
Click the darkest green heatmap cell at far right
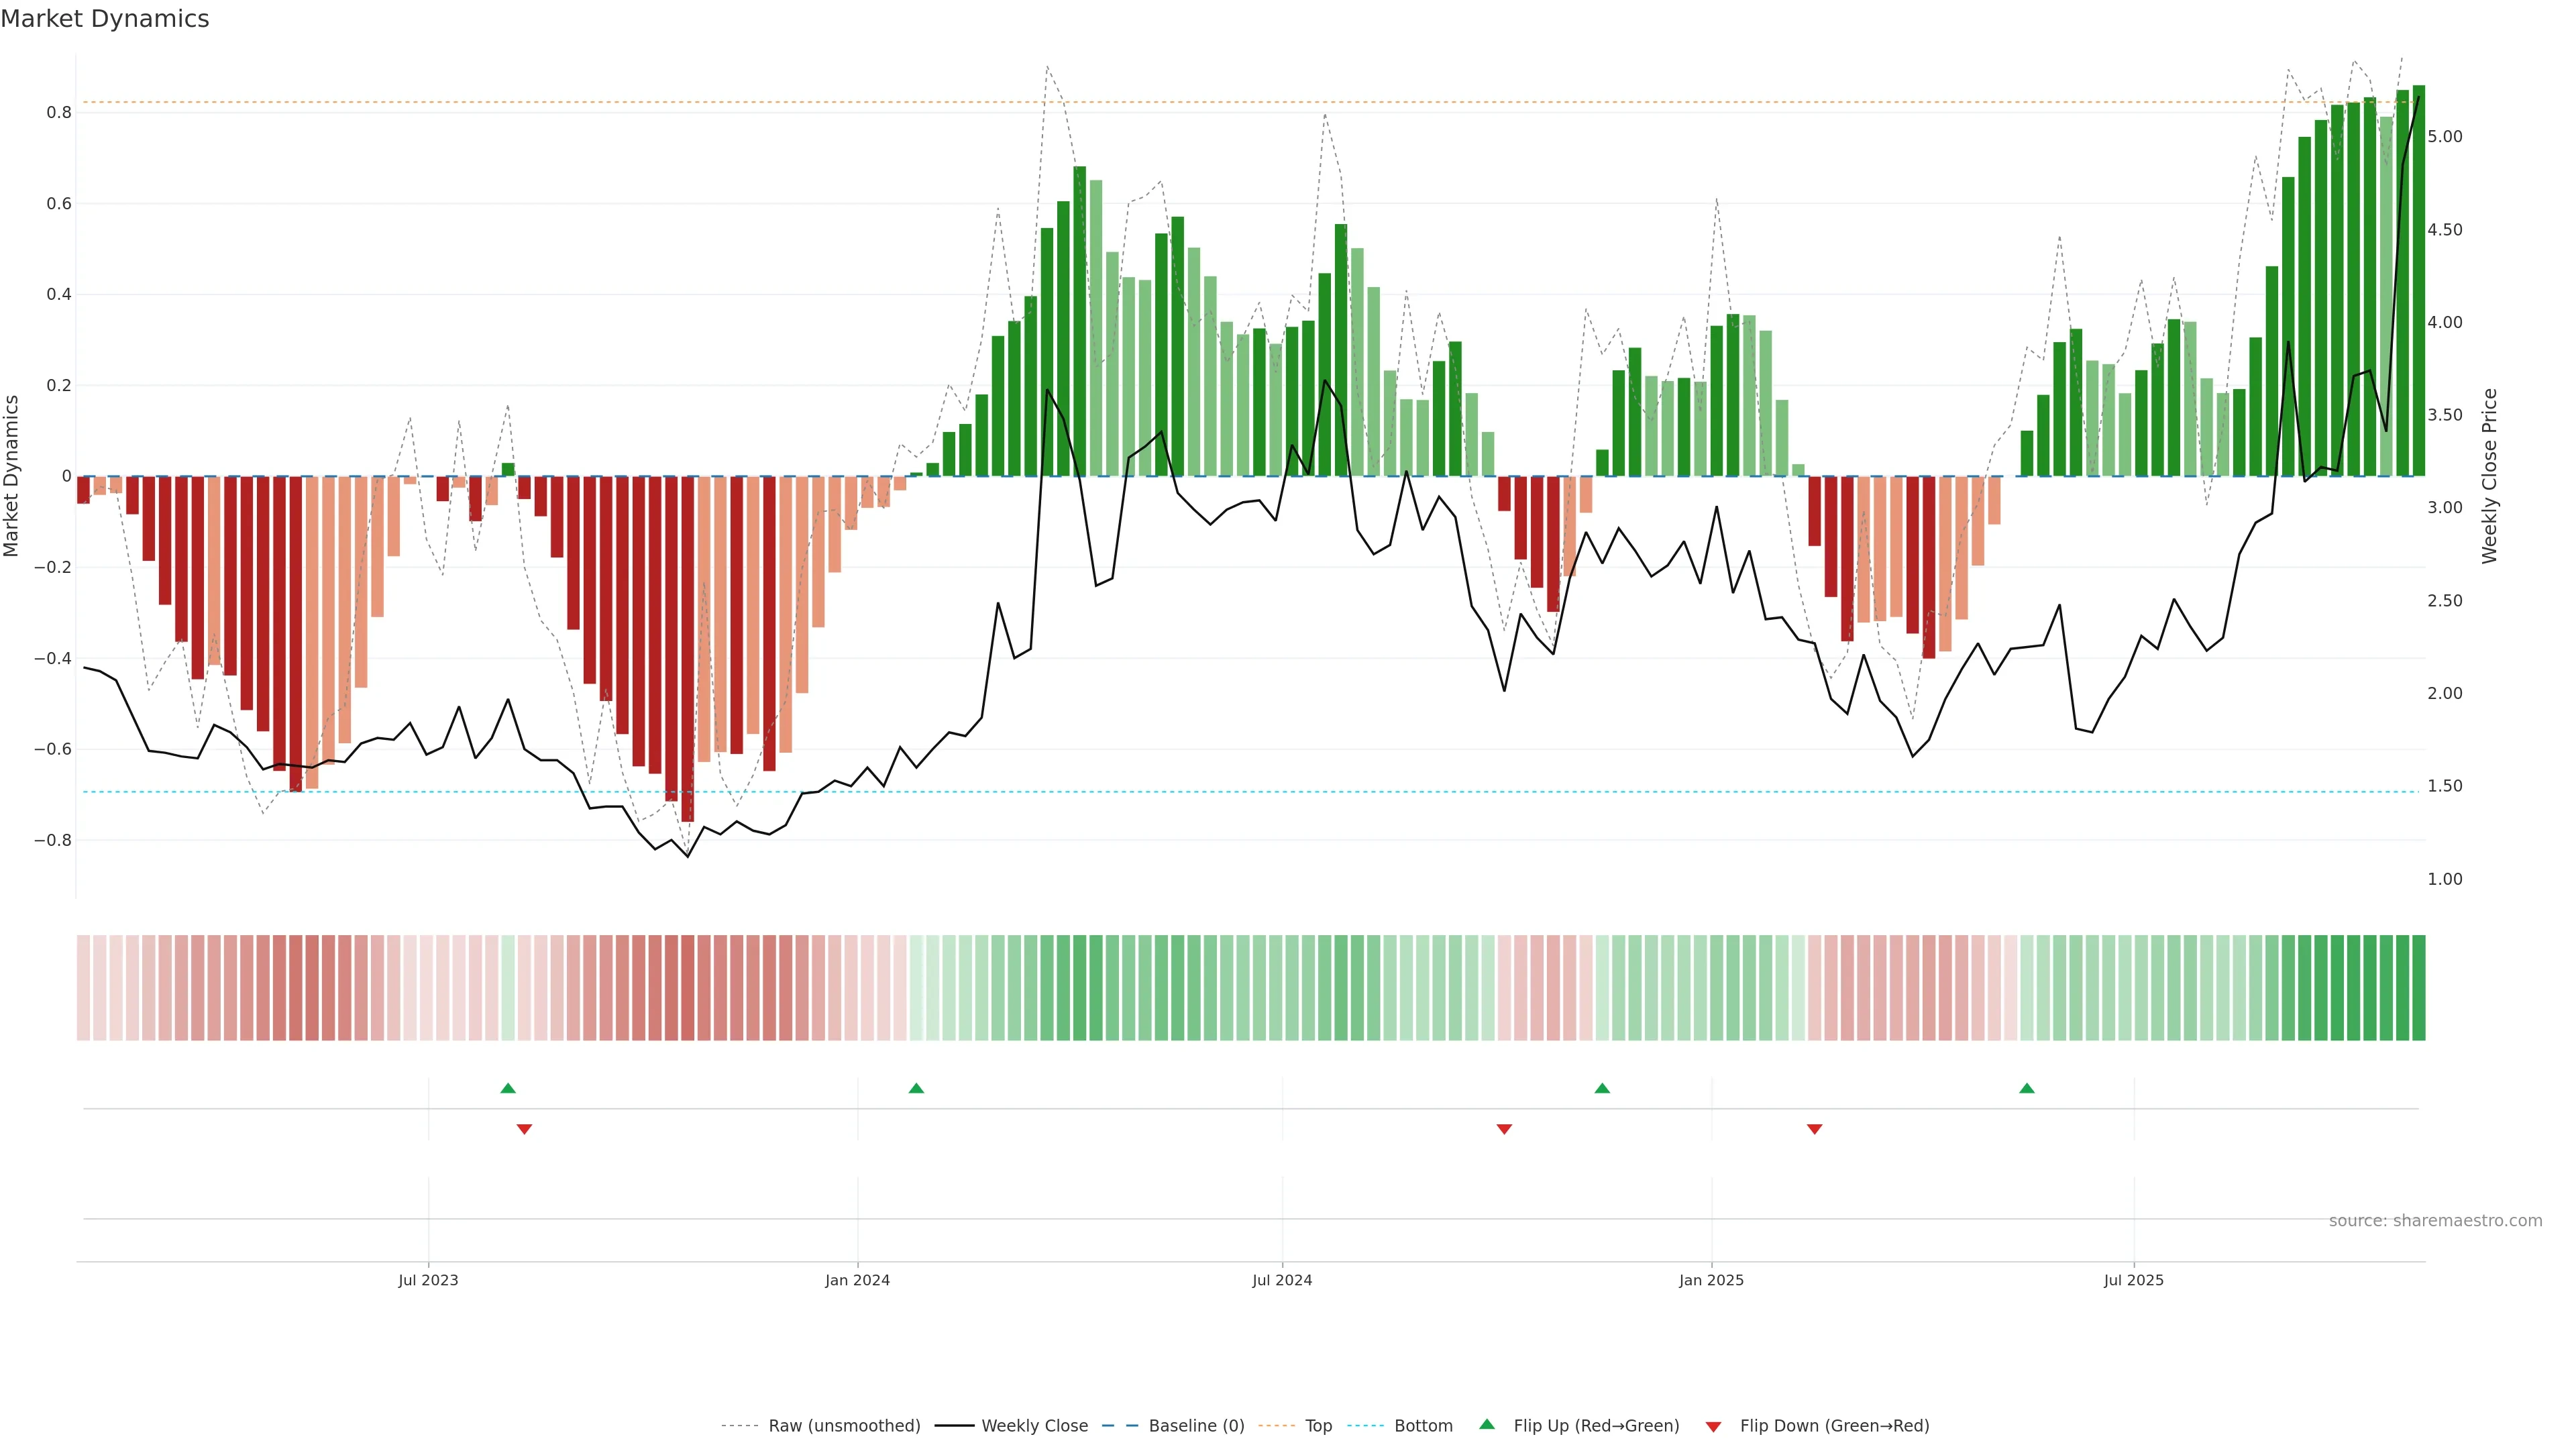pos(2418,988)
